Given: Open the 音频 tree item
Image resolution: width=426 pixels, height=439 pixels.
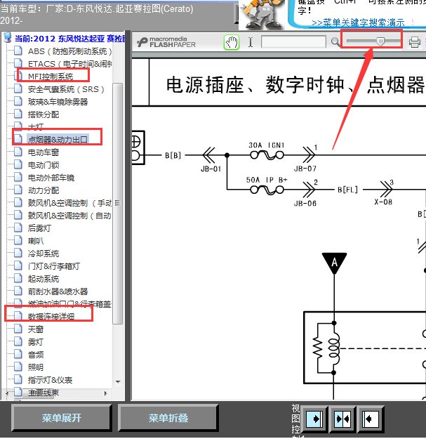Looking at the screenshot, I should tap(36, 355).
